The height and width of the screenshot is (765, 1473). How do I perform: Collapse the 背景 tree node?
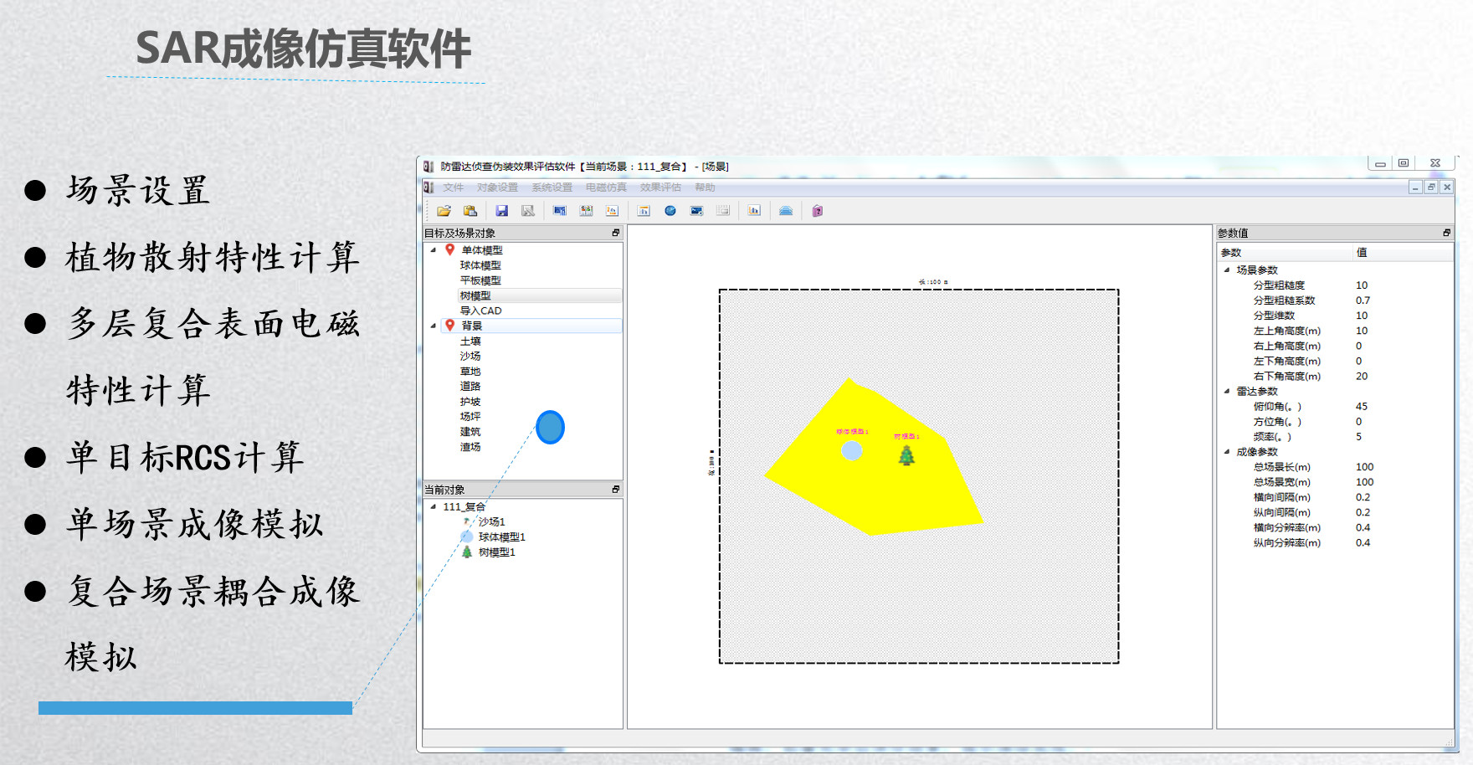pyautogui.click(x=434, y=326)
